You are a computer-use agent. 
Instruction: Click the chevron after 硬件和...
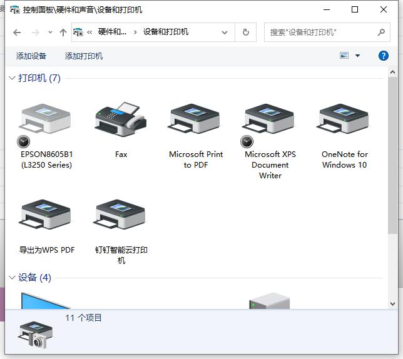pyautogui.click(x=135, y=33)
